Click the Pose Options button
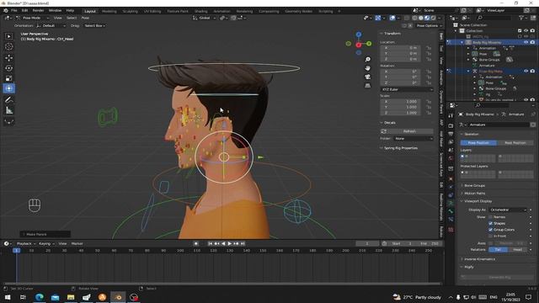Viewport: 539px width, 303px height. tap(428, 26)
